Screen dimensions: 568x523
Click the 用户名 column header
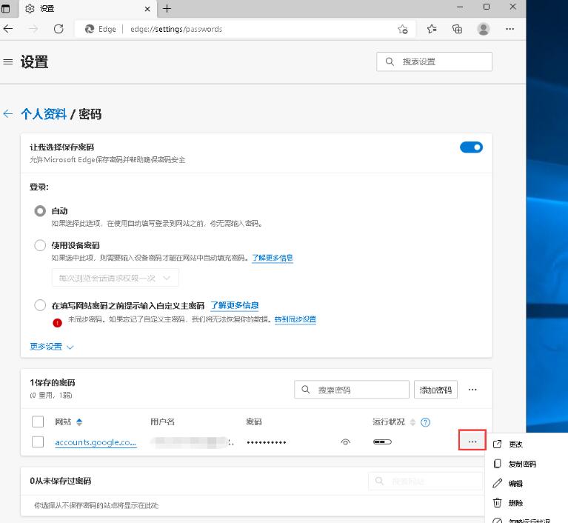pos(162,422)
